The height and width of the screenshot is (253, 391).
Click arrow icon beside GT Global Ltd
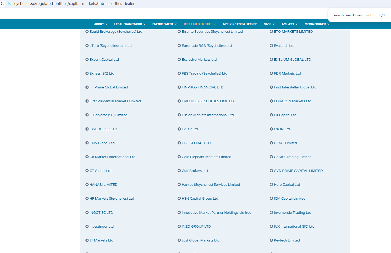[x=87, y=171]
